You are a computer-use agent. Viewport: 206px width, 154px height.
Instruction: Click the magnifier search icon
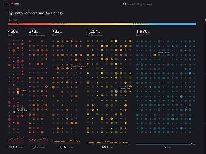click(x=124, y=4)
